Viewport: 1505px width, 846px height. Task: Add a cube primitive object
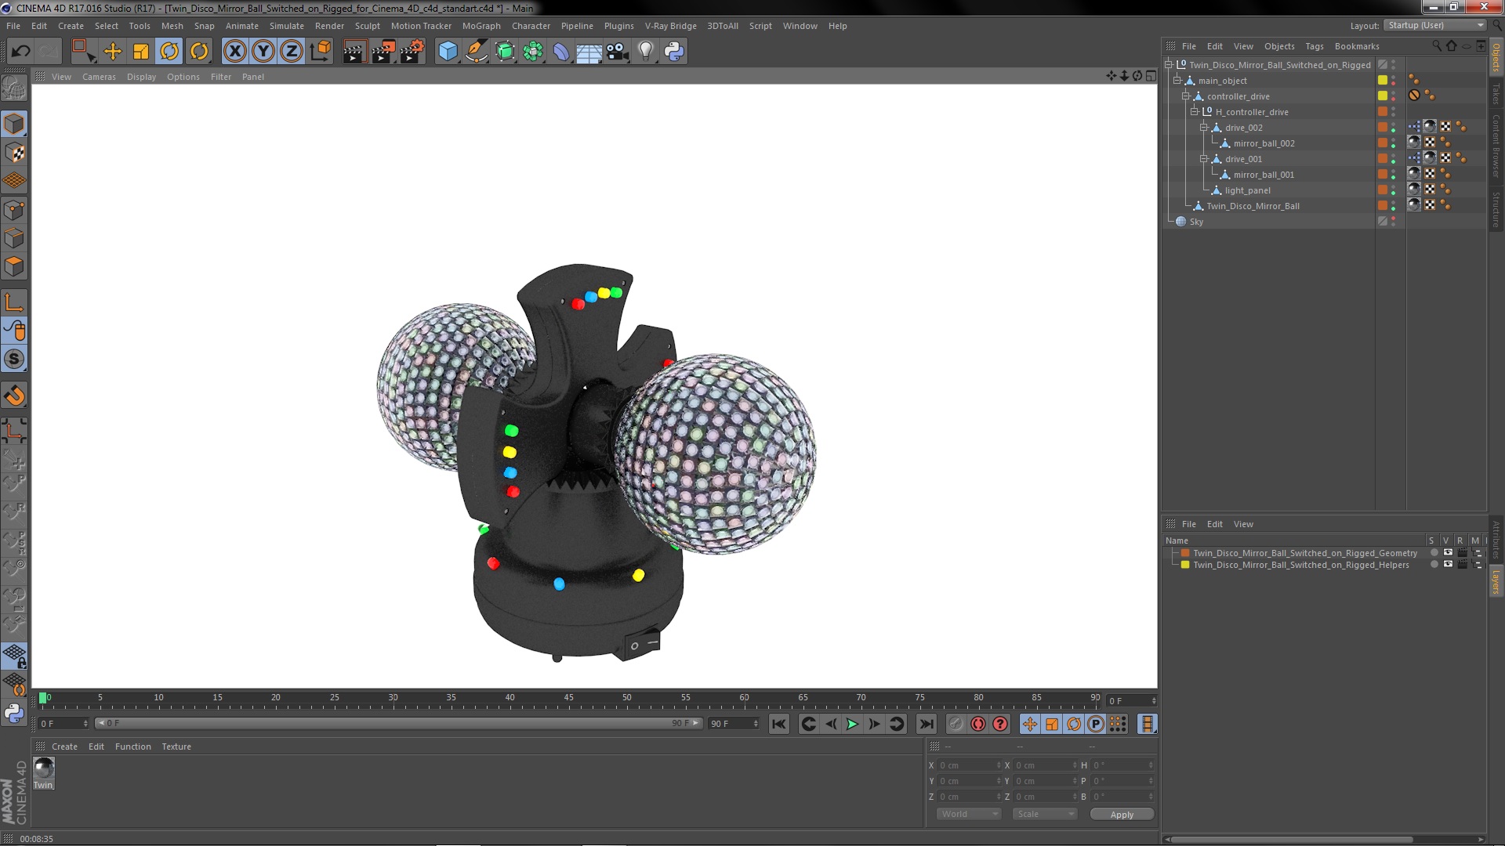448,52
